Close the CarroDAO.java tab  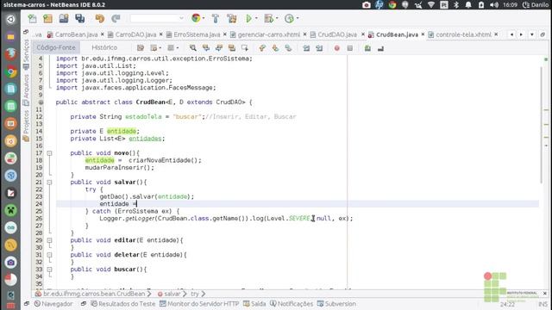(x=160, y=34)
